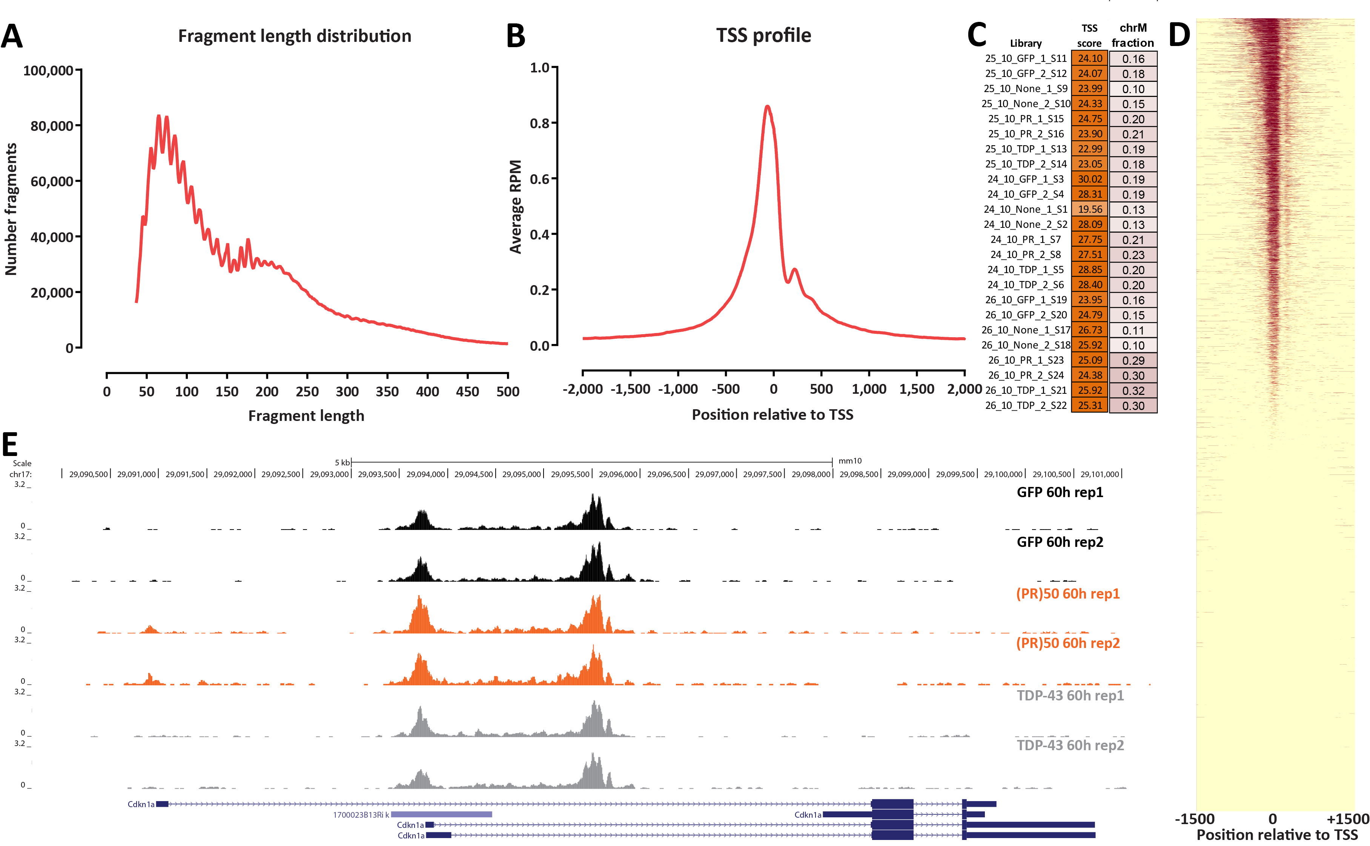The height and width of the screenshot is (846, 1370).
Task: Click the Fragment length distribution title
Action: pyautogui.click(x=294, y=36)
